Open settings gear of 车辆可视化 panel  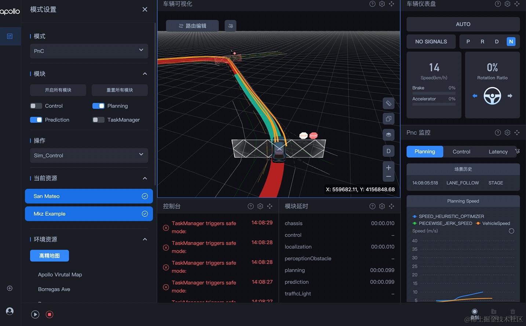pos(382,4)
